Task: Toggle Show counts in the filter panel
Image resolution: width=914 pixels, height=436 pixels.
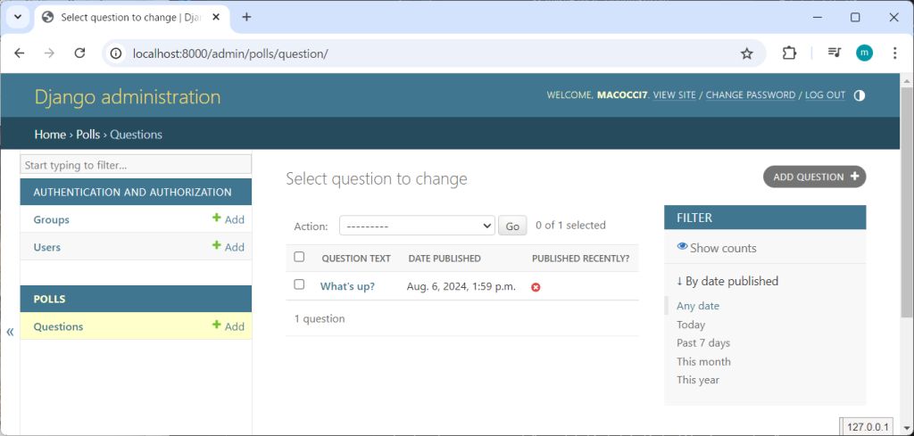Action: (x=717, y=248)
